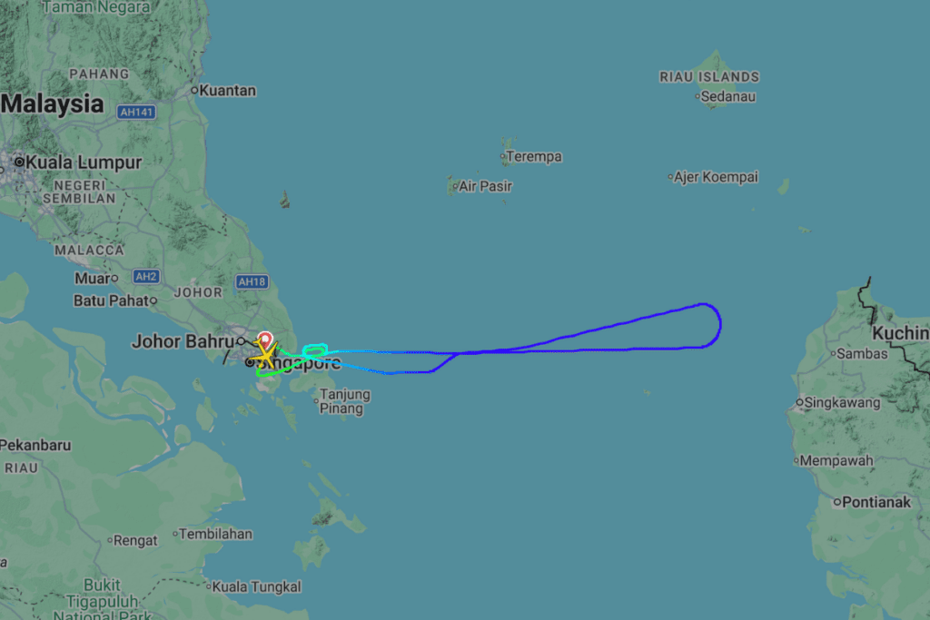
Task: Select the red location pin marker
Action: tap(265, 340)
